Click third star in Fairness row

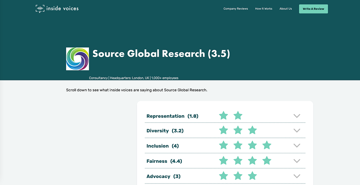click(x=252, y=160)
